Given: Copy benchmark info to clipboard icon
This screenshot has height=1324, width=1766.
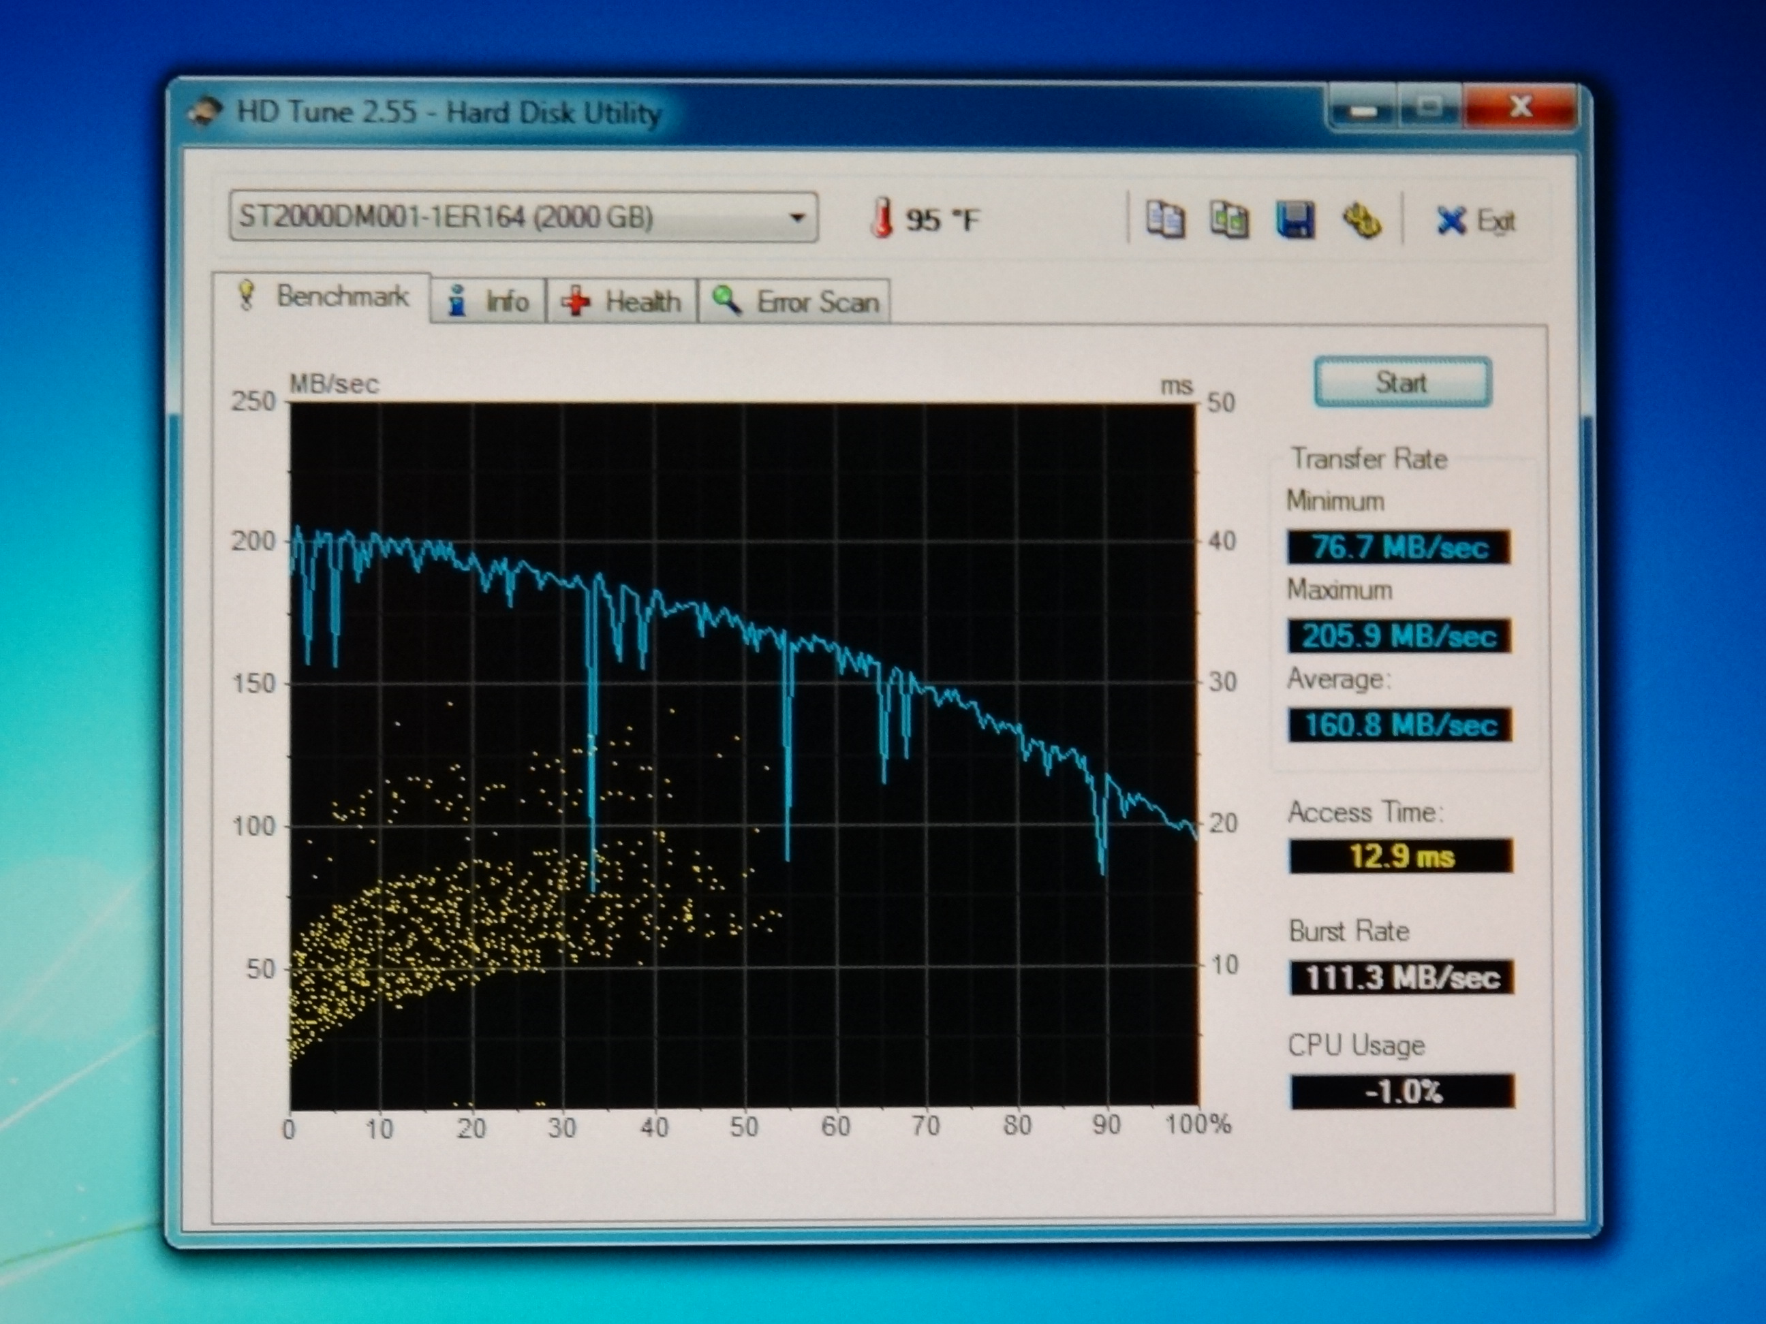Looking at the screenshot, I should pyautogui.click(x=1166, y=219).
